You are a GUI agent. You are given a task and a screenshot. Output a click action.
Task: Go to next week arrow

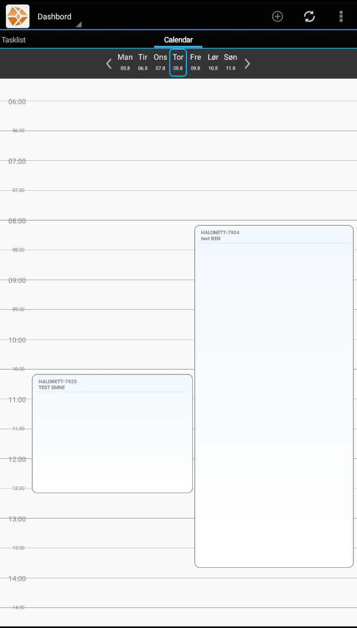click(247, 64)
